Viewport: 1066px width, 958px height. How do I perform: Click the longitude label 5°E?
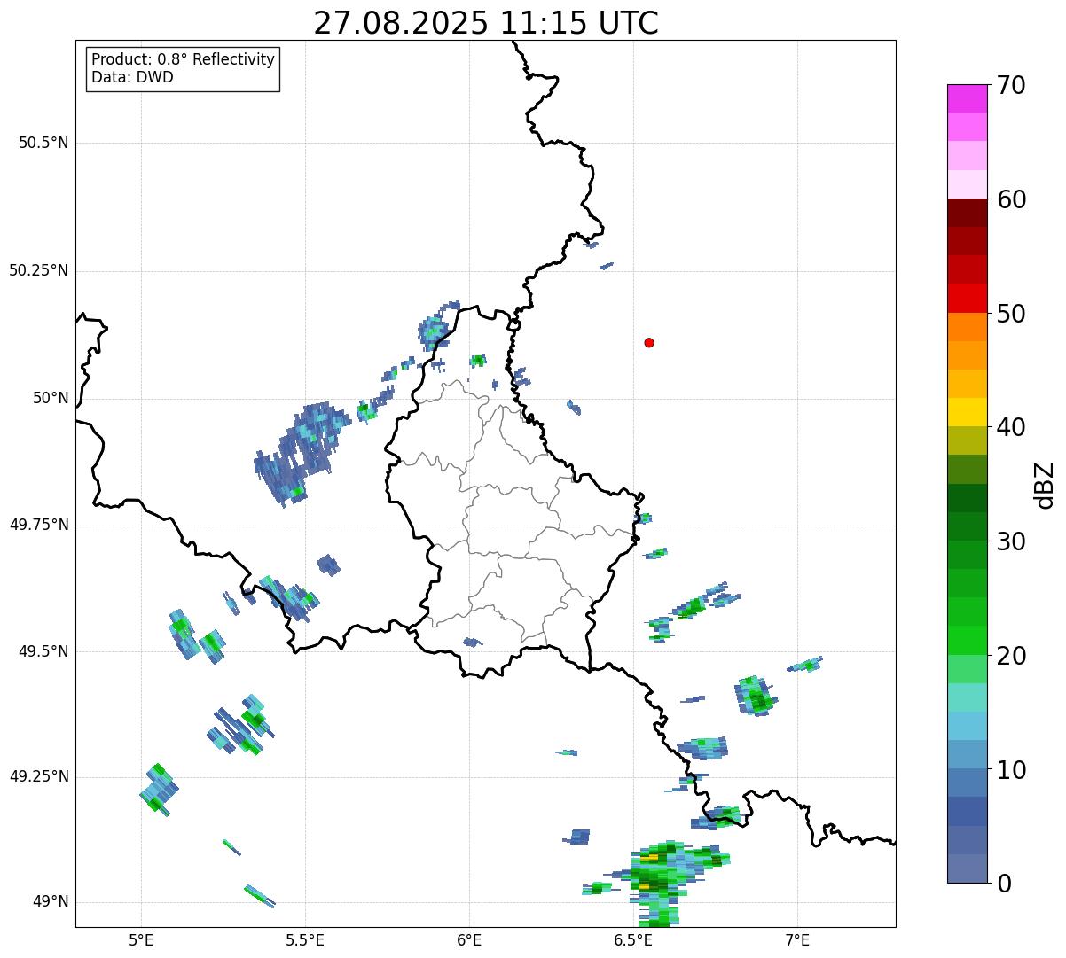point(141,939)
